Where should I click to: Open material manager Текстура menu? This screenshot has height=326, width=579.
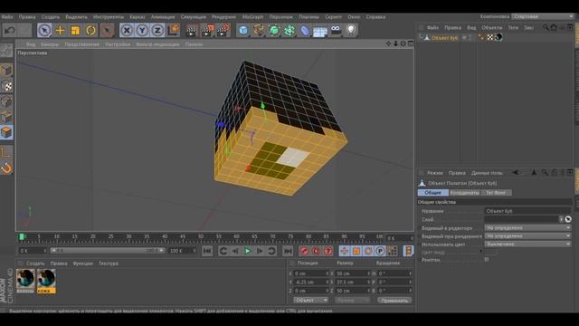point(109,264)
